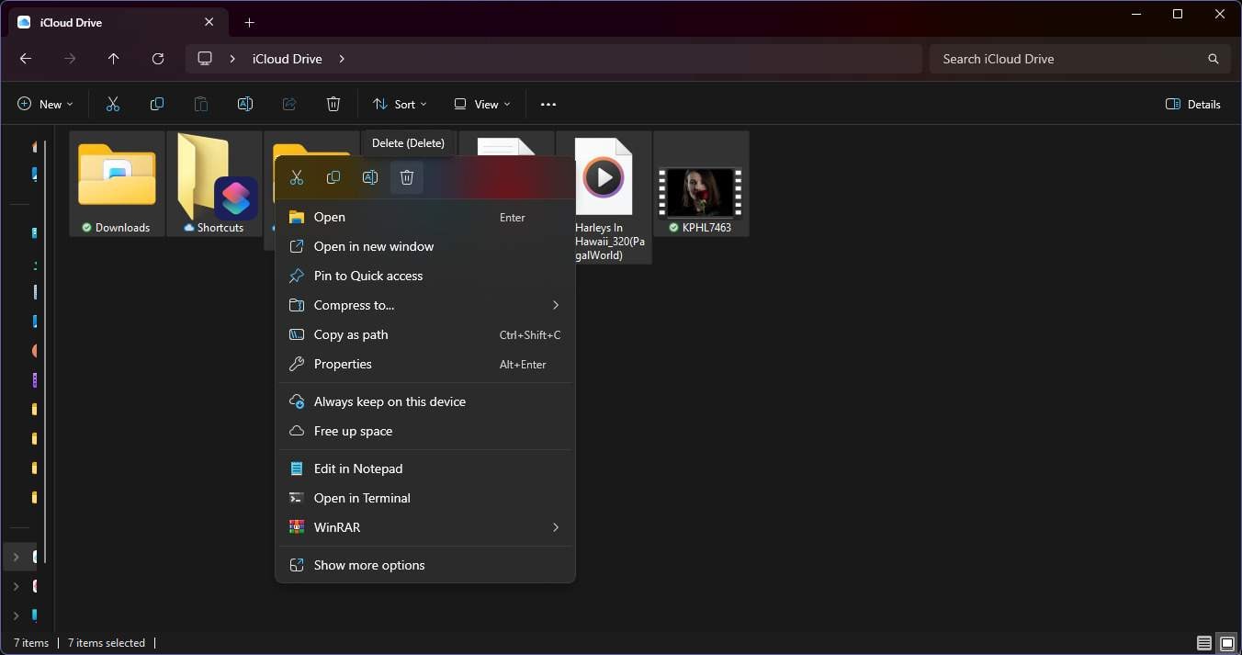1242x655 pixels.
Task: Choose Free up space
Action: coord(425,431)
